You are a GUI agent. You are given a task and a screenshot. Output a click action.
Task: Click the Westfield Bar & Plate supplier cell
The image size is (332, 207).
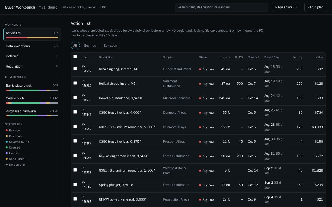coord(175,171)
